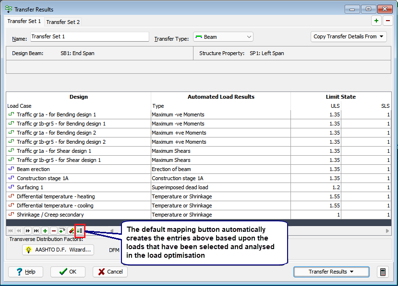Click the eraser clear-entries icon
This screenshot has height=286, width=398.
pos(72,230)
